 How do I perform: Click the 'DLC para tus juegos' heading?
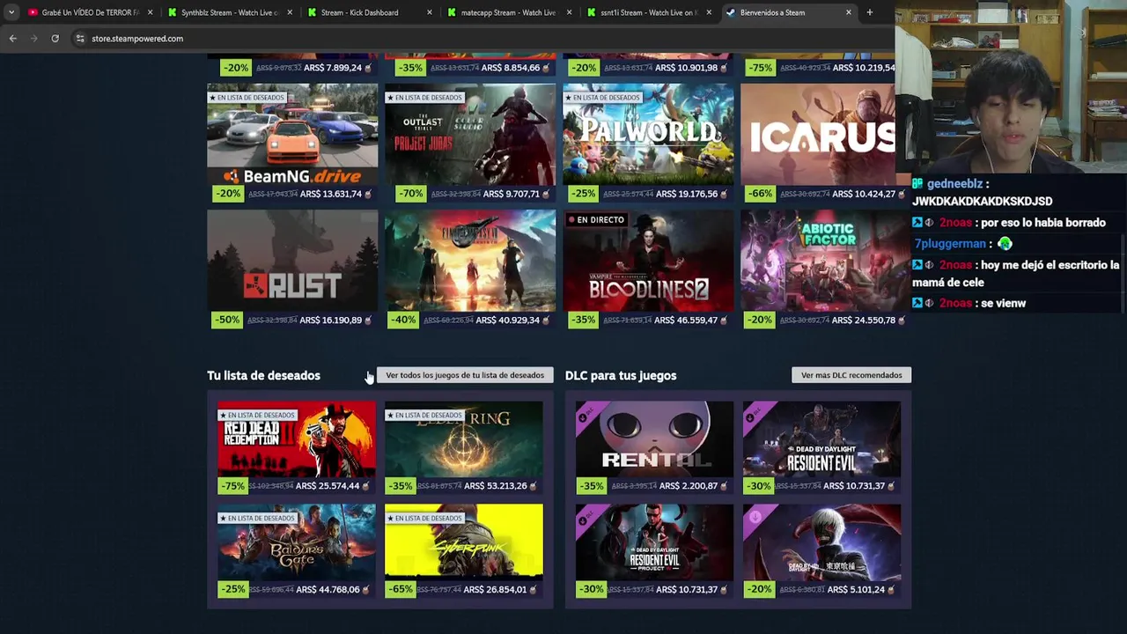[621, 376]
